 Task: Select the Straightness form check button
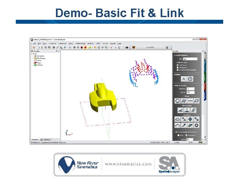click(190, 101)
